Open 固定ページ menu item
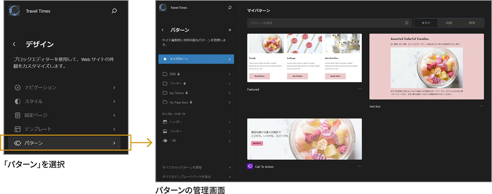 coord(65,115)
